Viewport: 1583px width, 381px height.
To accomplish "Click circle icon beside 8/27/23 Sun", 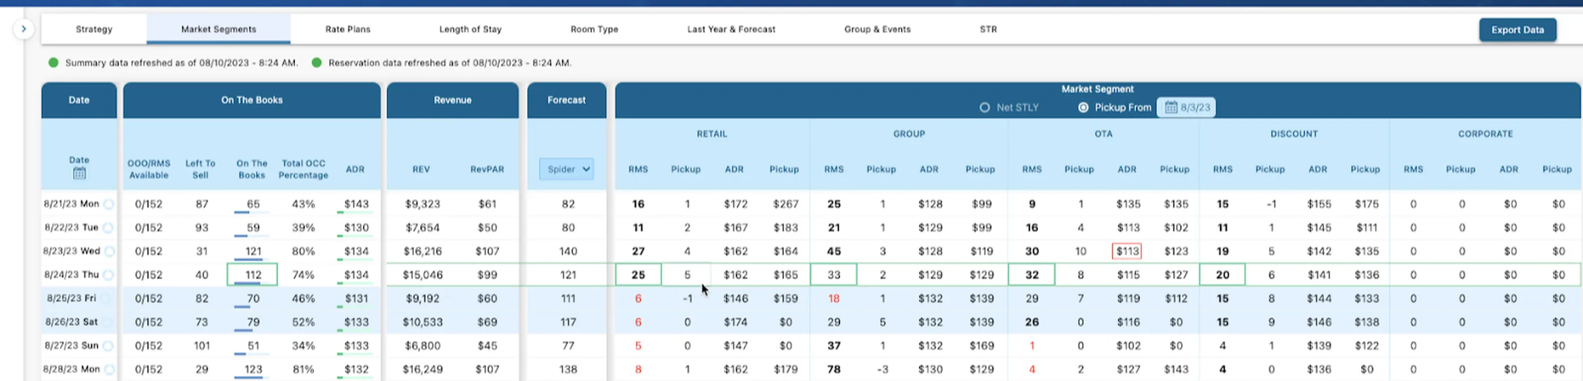I will [x=108, y=346].
